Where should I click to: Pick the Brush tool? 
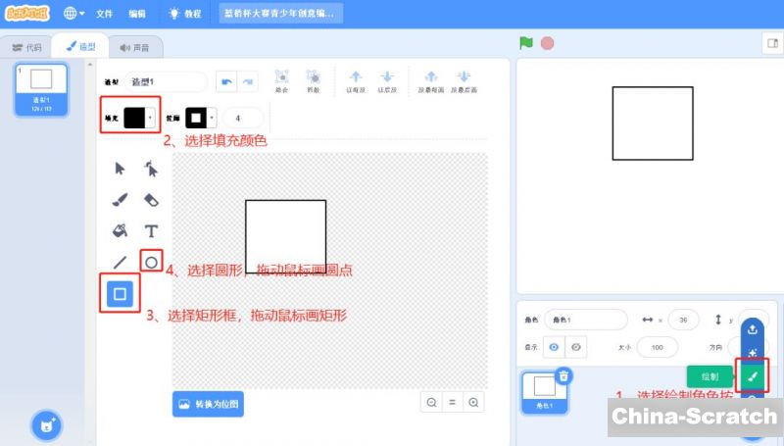pyautogui.click(x=120, y=200)
